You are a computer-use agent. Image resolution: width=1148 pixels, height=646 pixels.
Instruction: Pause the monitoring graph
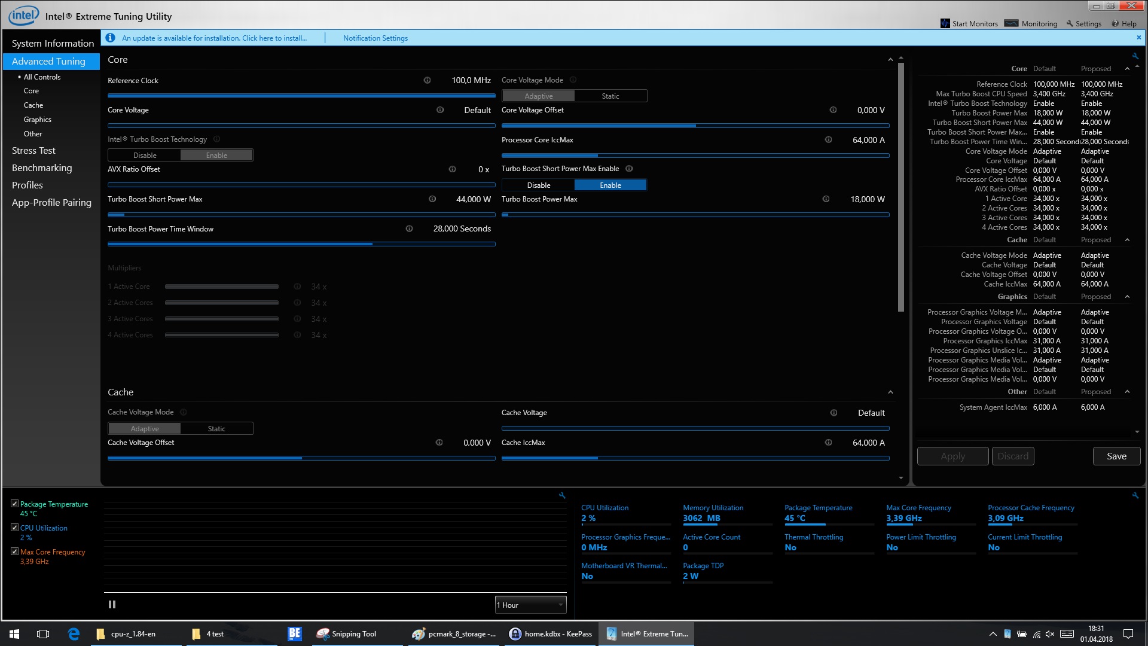tap(112, 605)
